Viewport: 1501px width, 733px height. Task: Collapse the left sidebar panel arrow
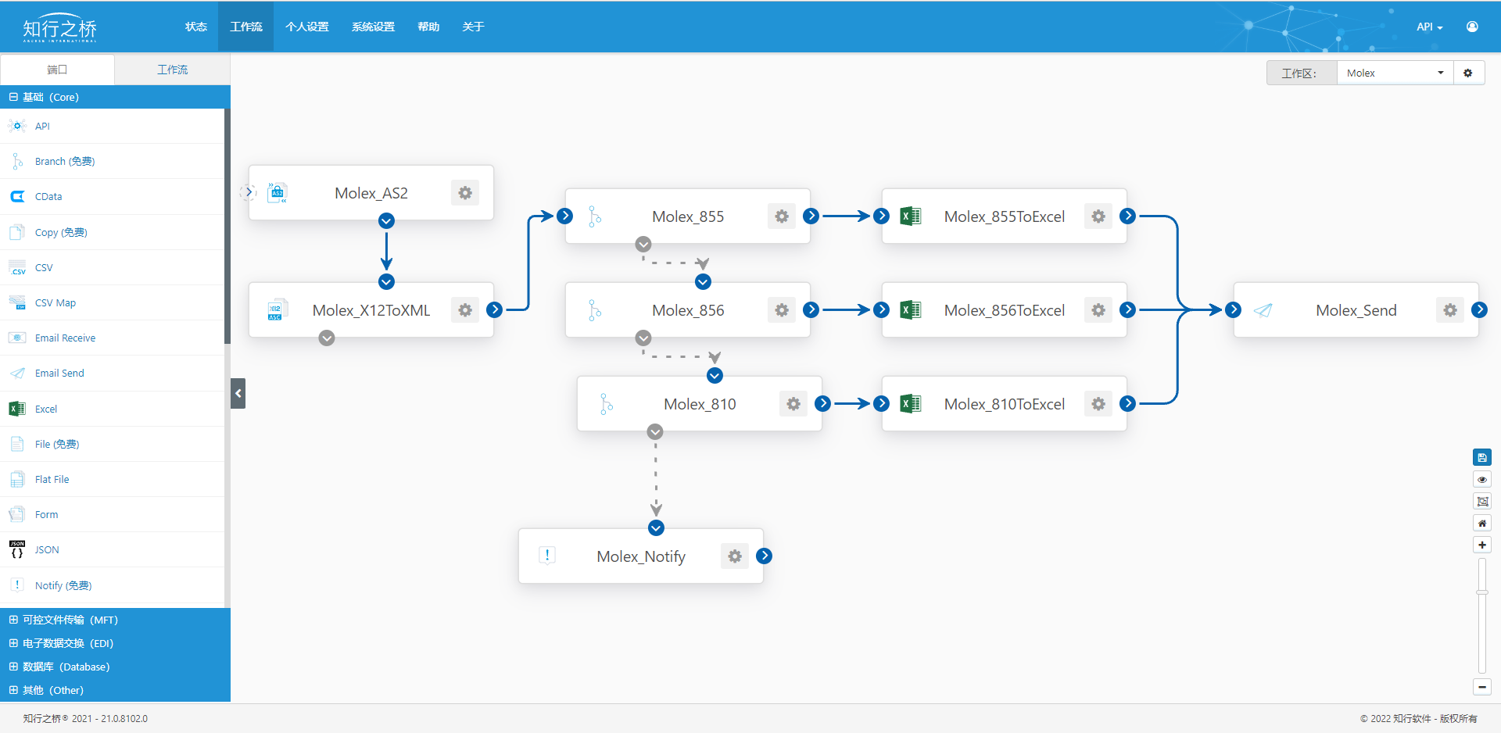coord(238,393)
